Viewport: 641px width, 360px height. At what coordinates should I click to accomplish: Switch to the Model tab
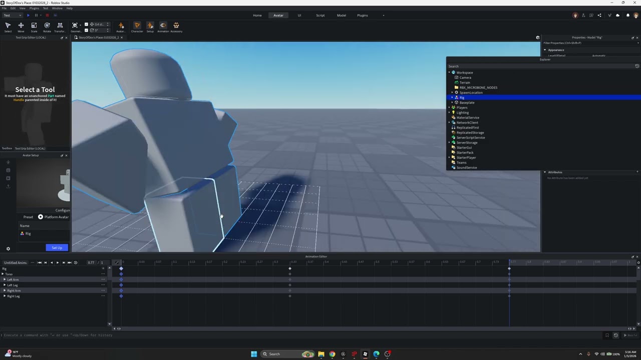[x=342, y=15]
